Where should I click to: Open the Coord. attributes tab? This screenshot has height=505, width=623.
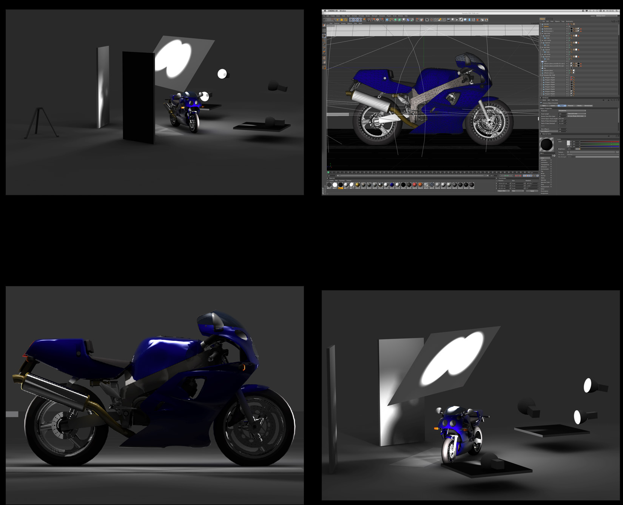tap(553, 106)
